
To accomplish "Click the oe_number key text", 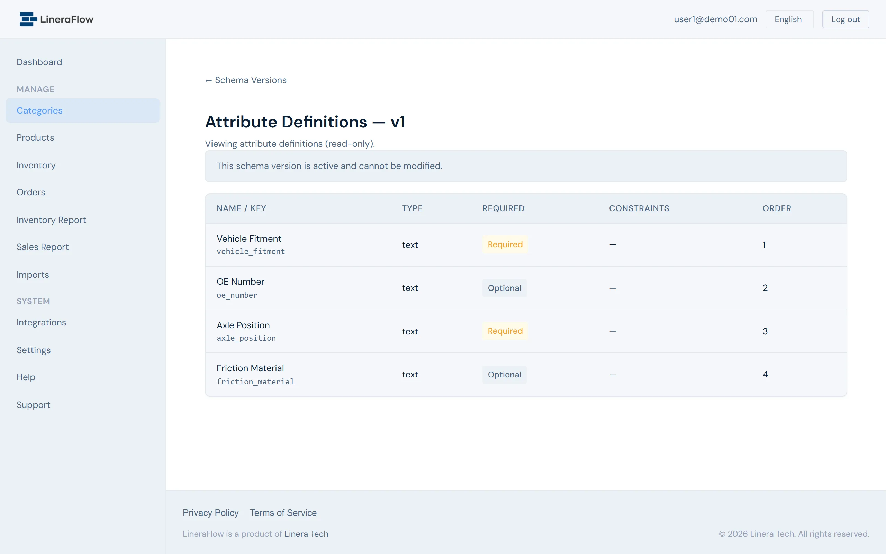I will [237, 295].
